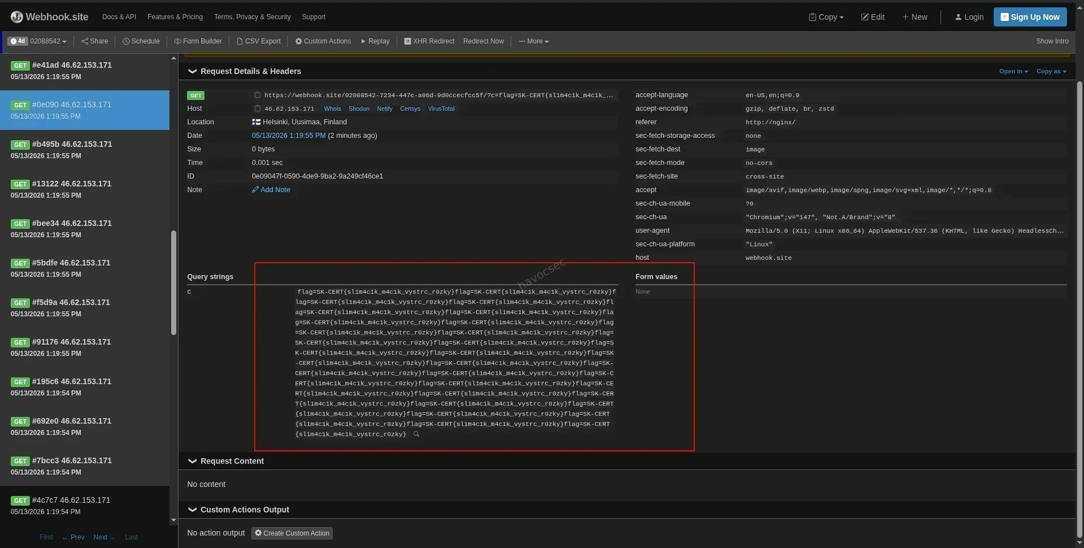
Task: Open the Support page
Action: pos(314,17)
